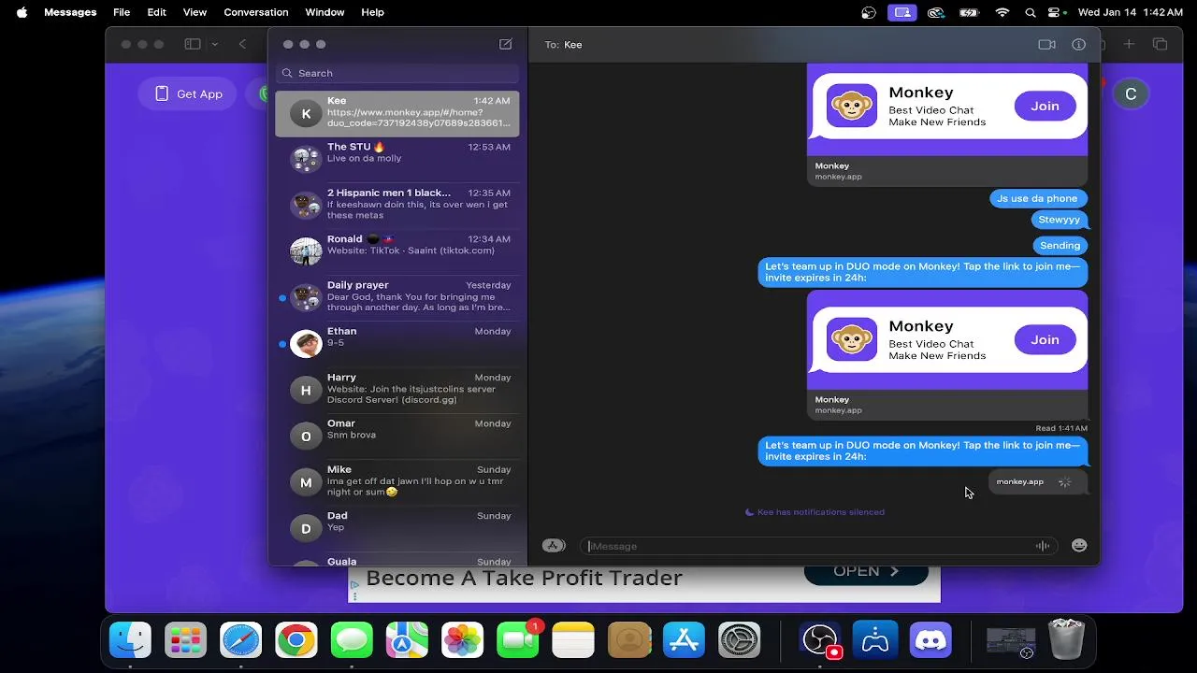Open Photos app in the dock
The height and width of the screenshot is (673, 1197).
coord(462,640)
